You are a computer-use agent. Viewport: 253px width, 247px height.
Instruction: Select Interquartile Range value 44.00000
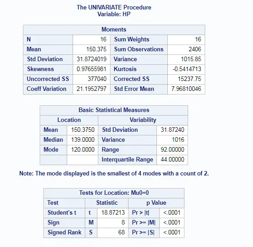point(172,159)
